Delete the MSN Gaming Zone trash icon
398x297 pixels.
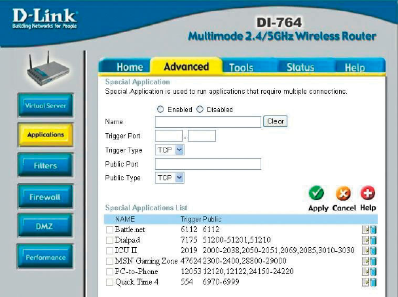click(373, 261)
